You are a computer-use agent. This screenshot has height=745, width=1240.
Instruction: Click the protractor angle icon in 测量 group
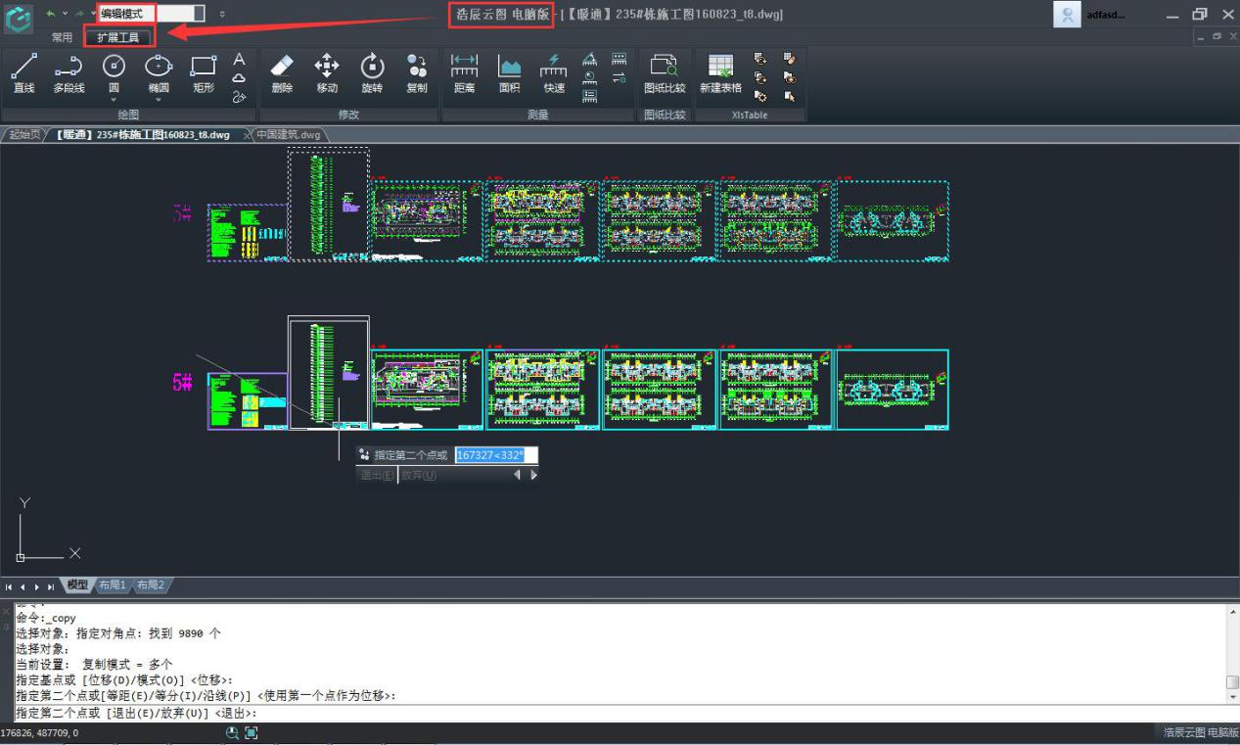pos(590,59)
